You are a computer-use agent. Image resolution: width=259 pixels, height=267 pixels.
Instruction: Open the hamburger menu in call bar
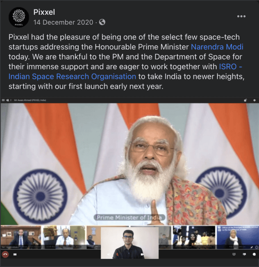(3, 100)
